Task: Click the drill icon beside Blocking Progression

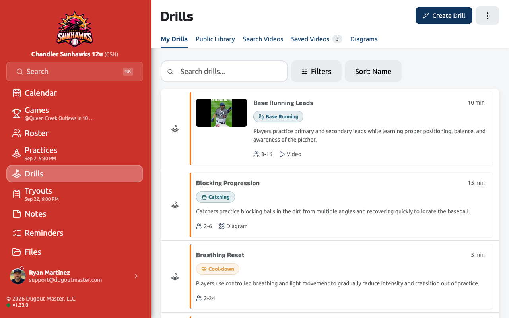Action: [175, 205]
